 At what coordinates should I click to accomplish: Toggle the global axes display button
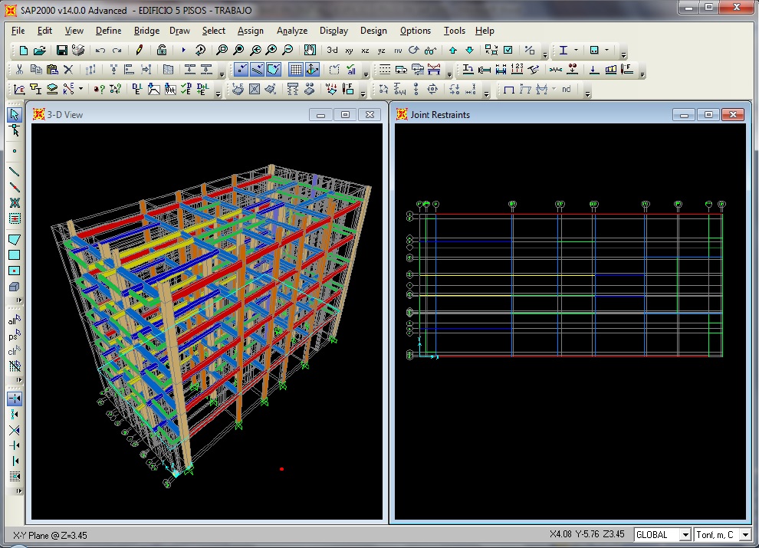click(312, 70)
